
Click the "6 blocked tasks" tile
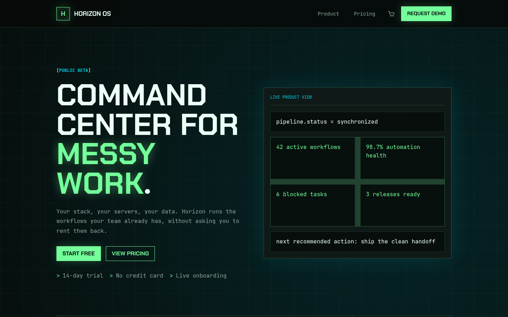(x=313, y=205)
